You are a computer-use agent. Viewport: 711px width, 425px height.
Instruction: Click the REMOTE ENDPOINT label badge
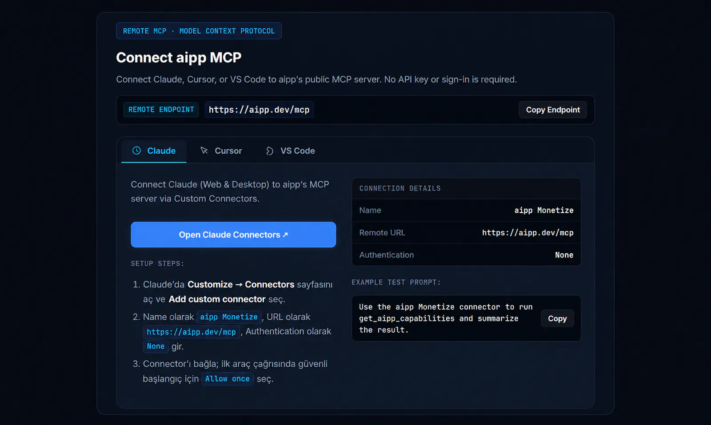161,110
